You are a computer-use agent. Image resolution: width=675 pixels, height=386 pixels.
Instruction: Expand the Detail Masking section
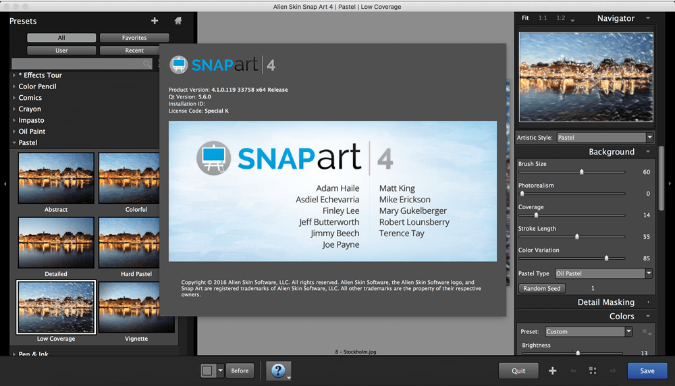648,302
